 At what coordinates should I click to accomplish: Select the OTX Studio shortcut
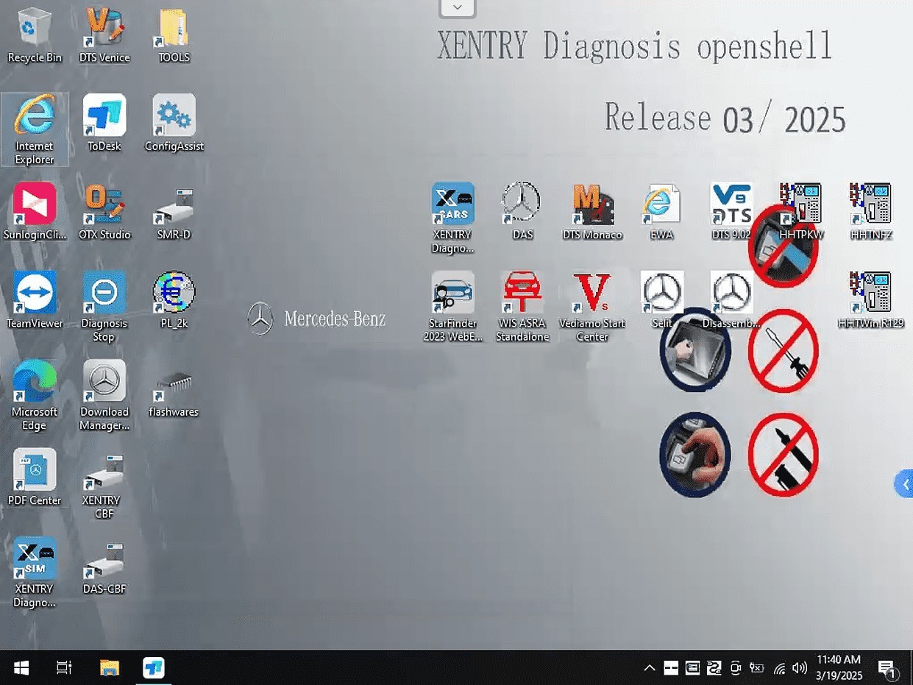click(x=104, y=212)
